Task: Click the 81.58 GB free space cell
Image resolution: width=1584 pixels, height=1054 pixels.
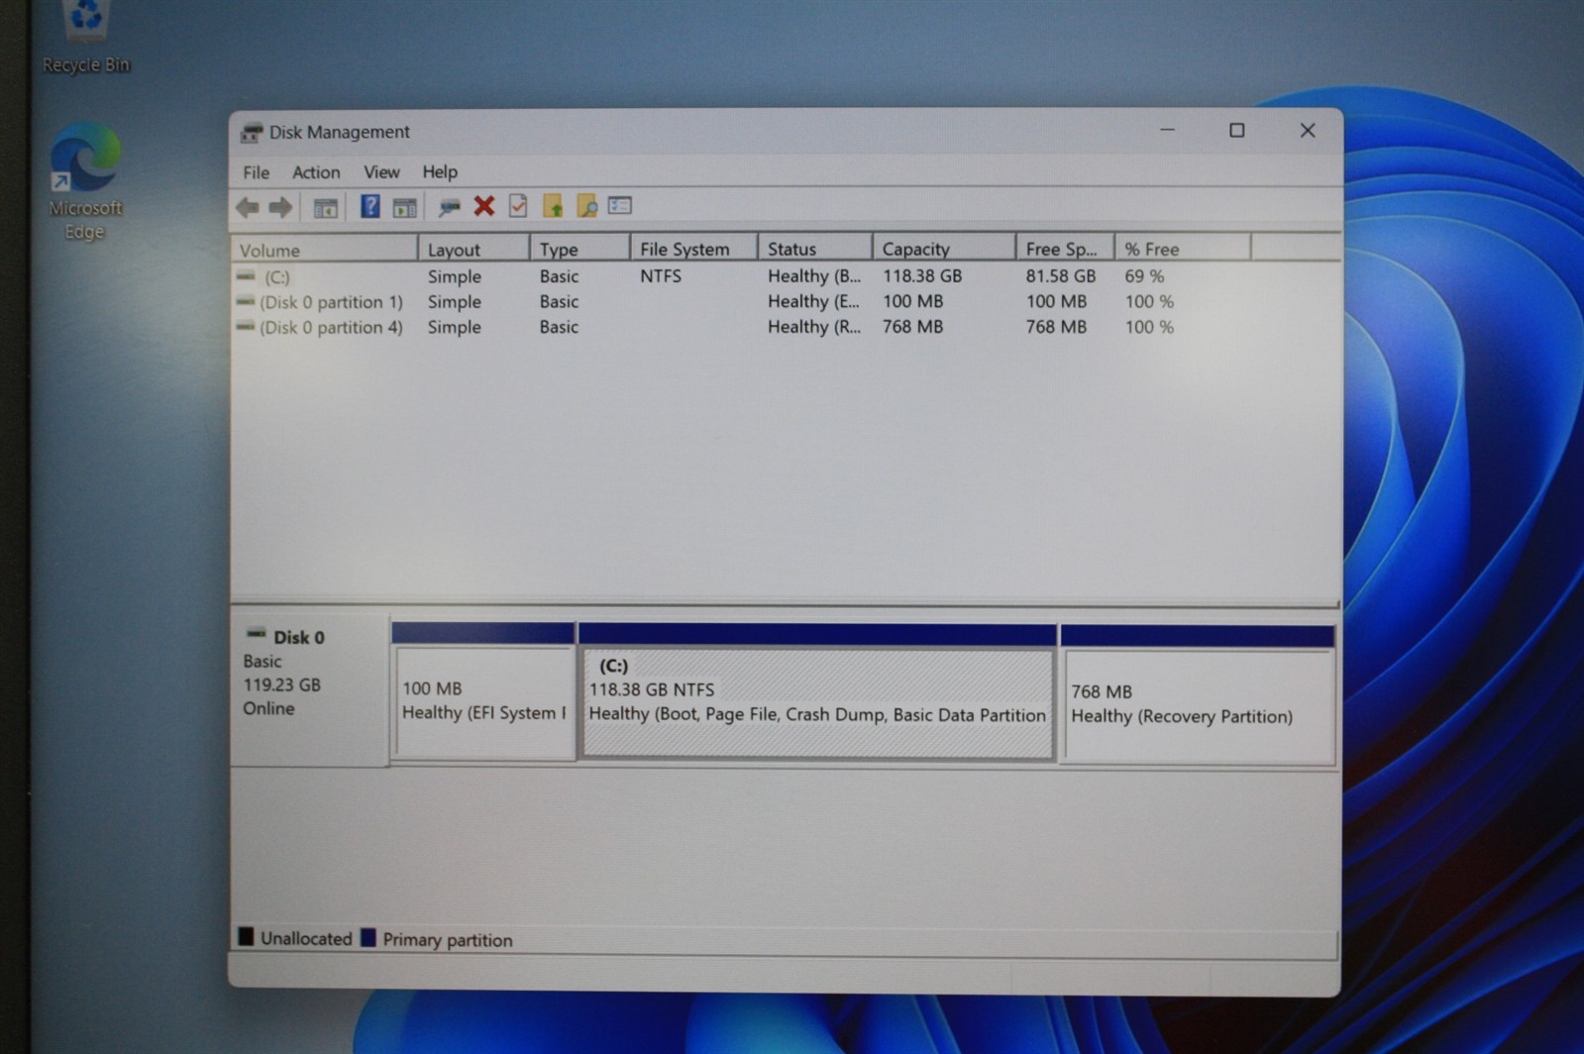Action: pos(1061,276)
